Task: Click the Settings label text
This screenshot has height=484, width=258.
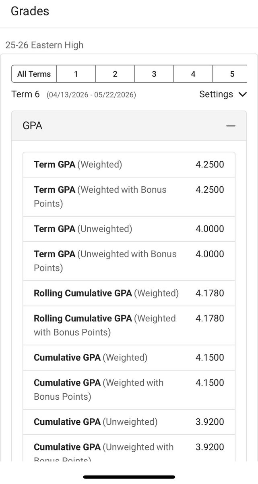Action: pyautogui.click(x=216, y=94)
